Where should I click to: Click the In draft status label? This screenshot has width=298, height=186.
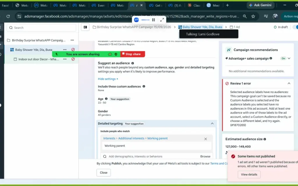[x=281, y=27]
